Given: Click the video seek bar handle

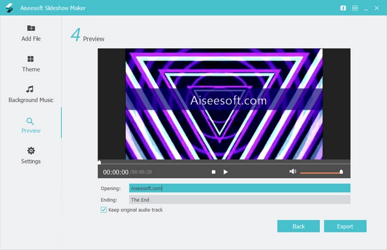Looking at the screenshot, I should [x=99, y=162].
